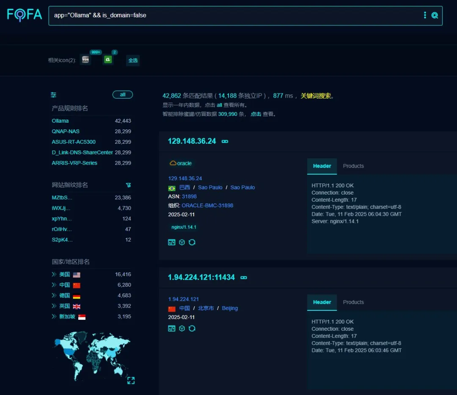
Task: Click the link icon next to 129.148.36.24
Action: [225, 141]
